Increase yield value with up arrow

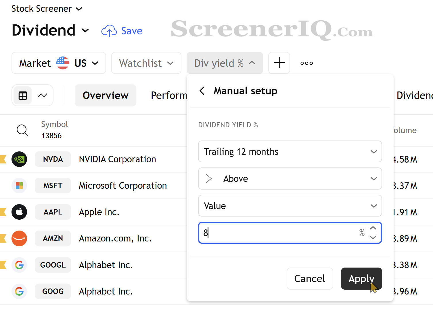(x=373, y=228)
